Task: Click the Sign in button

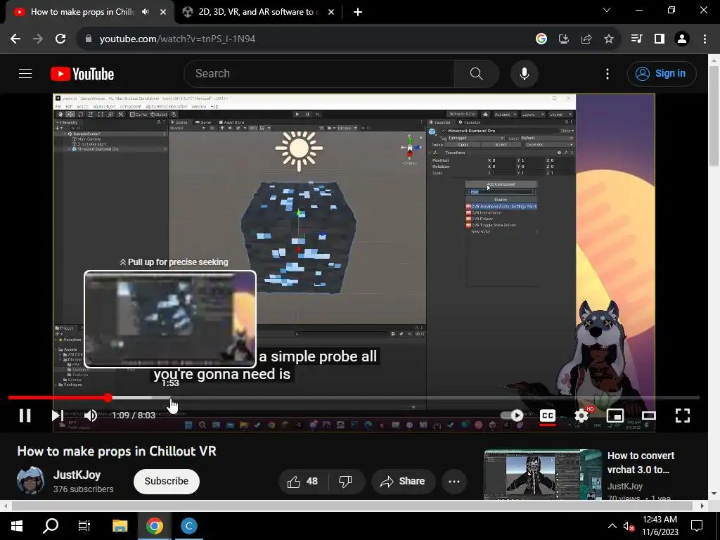Action: tap(661, 73)
